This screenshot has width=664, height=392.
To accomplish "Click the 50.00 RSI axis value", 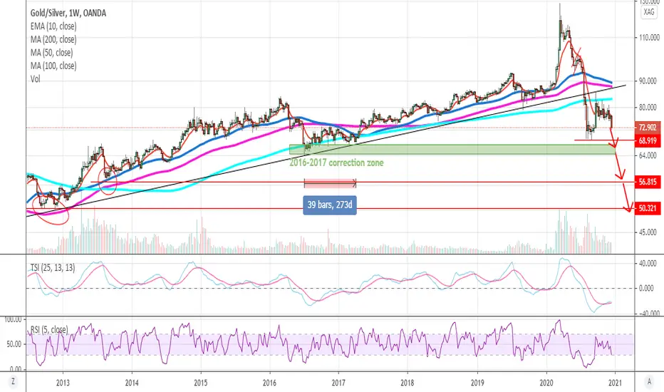I will 14,344.
